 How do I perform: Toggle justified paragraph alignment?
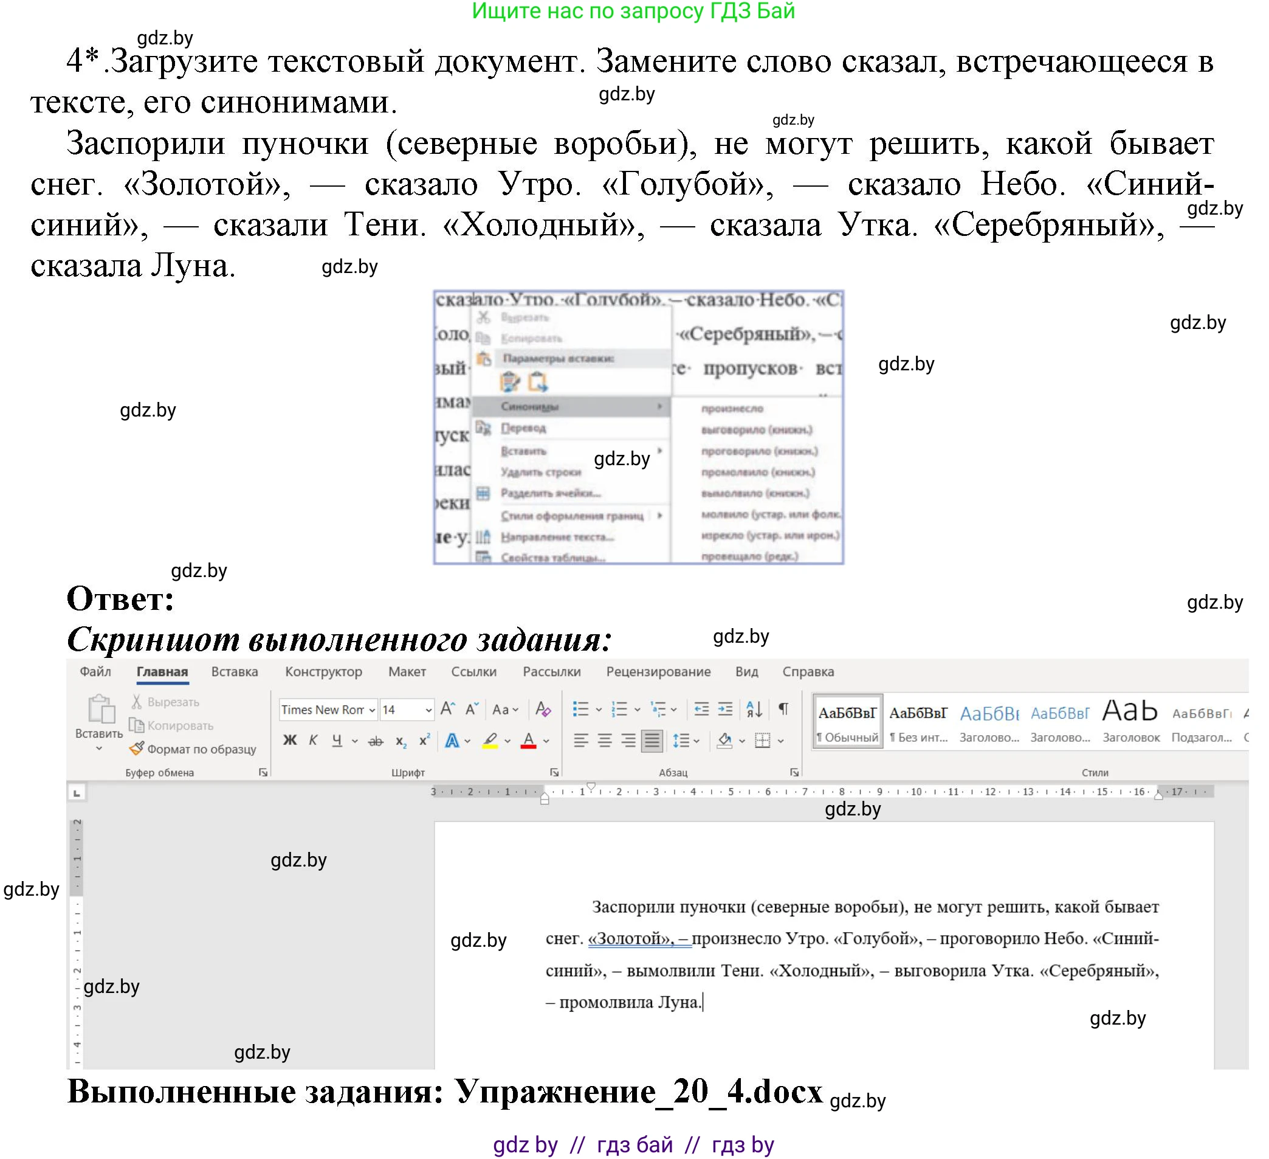(653, 741)
